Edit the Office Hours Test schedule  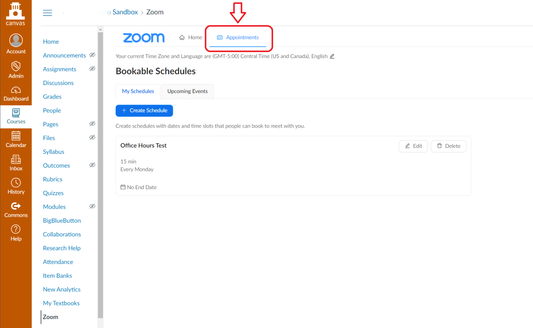pos(413,146)
